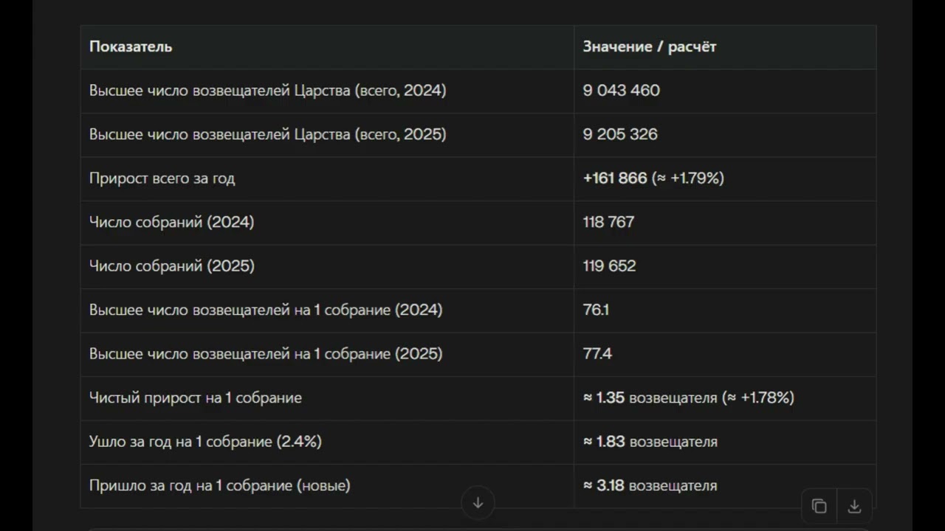This screenshot has height=531, width=945.
Task: Click value +161 866 (≈ +1.79%)
Action: click(x=653, y=178)
